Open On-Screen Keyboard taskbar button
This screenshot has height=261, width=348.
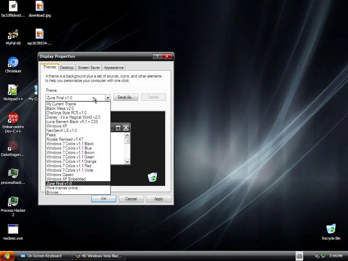click(45, 256)
